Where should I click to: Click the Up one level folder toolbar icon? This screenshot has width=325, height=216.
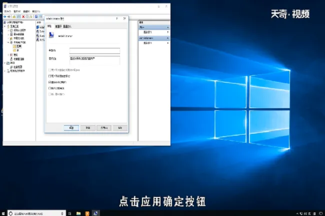pos(14,16)
